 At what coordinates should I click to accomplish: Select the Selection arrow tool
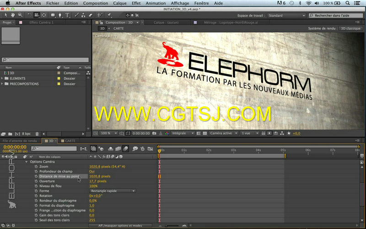(6, 15)
